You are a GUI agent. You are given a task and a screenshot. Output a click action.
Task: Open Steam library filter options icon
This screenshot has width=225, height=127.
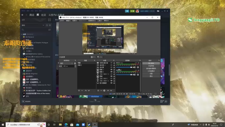pos(49,30)
